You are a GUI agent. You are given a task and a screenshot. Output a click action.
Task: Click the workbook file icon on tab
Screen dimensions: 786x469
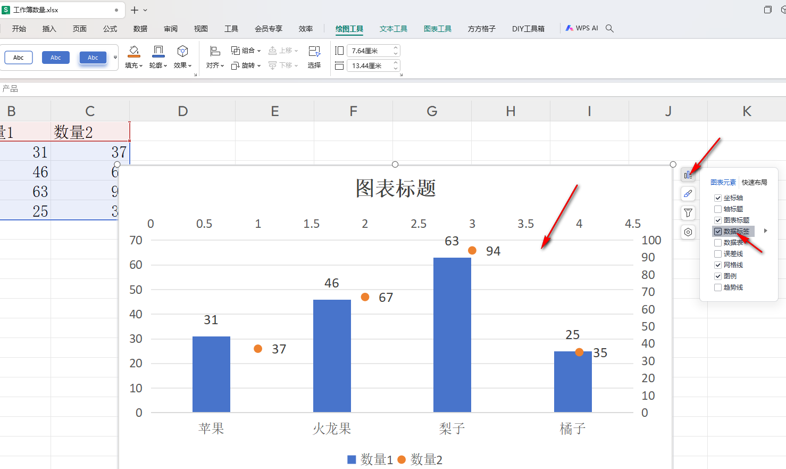[6, 10]
